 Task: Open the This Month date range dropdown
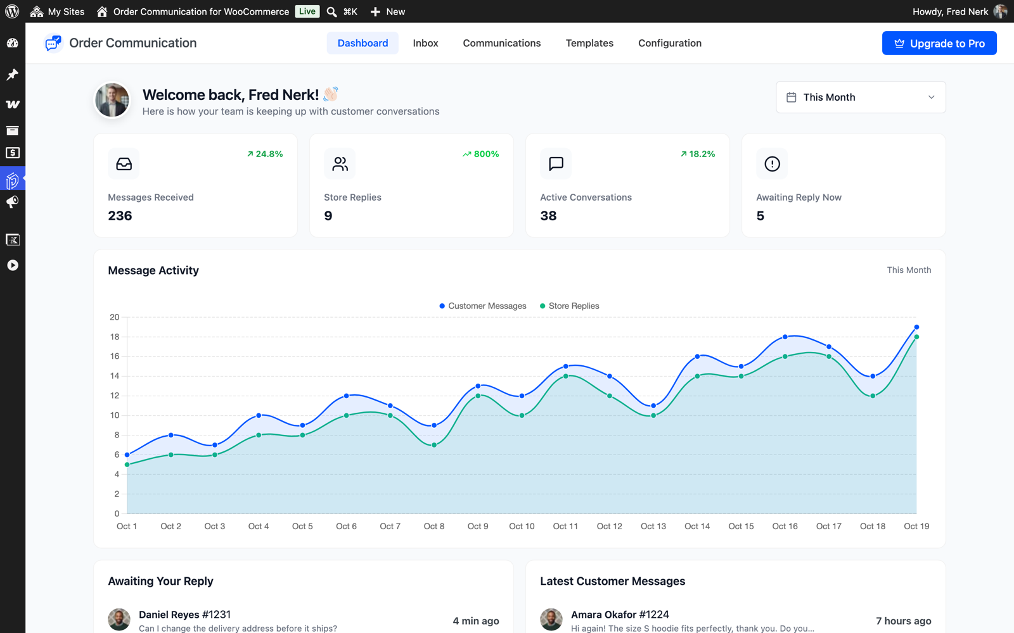pos(861,97)
